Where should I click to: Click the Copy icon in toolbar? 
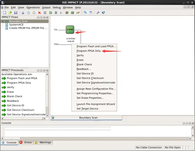click(28, 13)
